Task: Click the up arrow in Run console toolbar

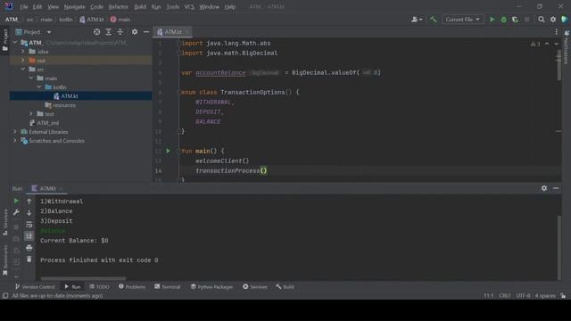Action: tap(29, 201)
